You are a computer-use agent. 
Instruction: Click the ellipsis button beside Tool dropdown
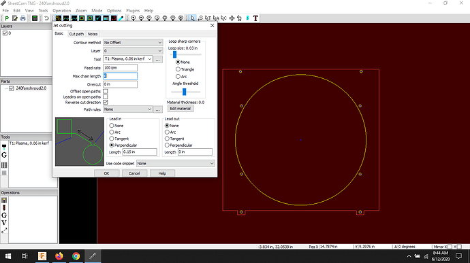click(x=157, y=59)
